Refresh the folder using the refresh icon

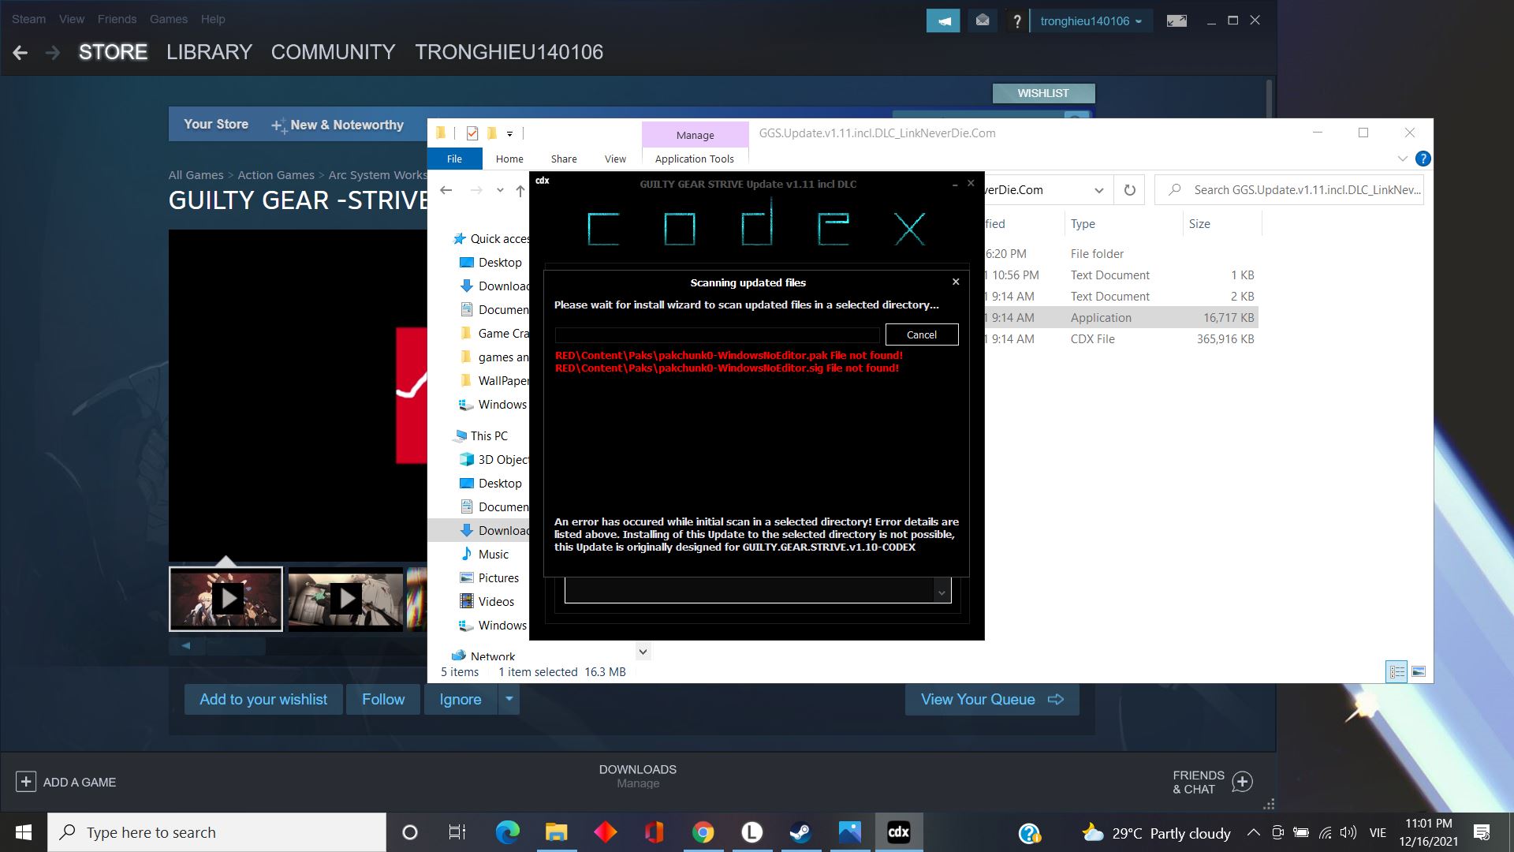[1128, 189]
